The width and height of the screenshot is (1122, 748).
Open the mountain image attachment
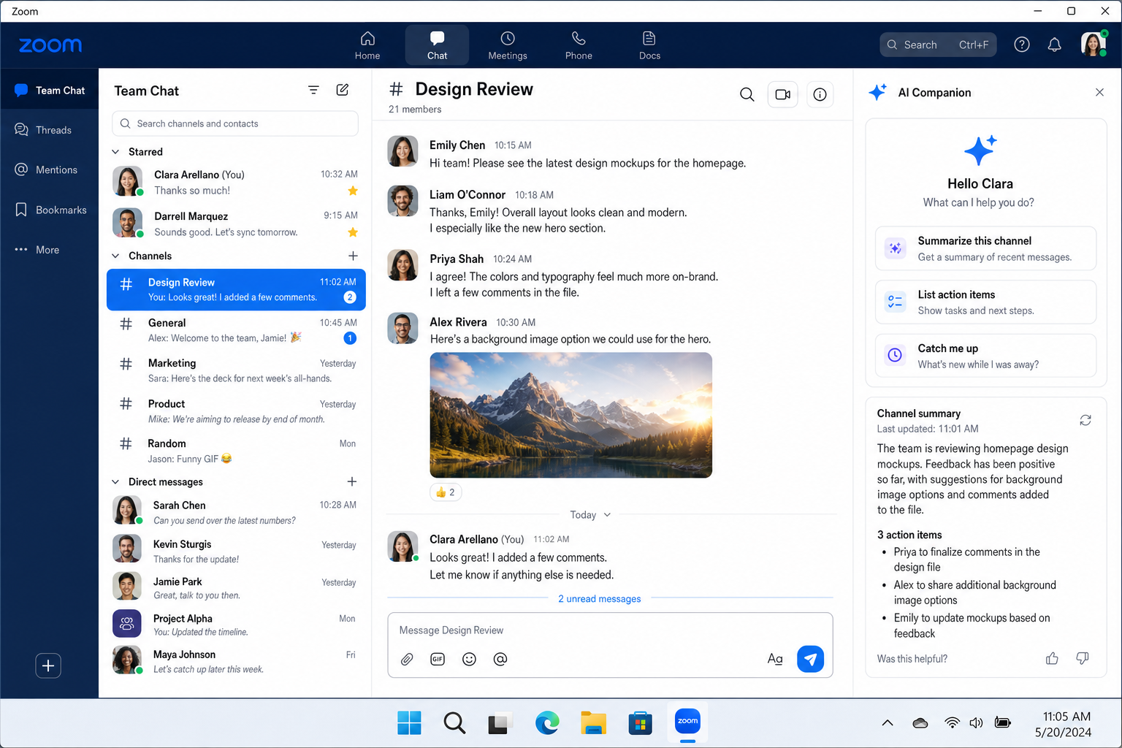(x=570, y=415)
